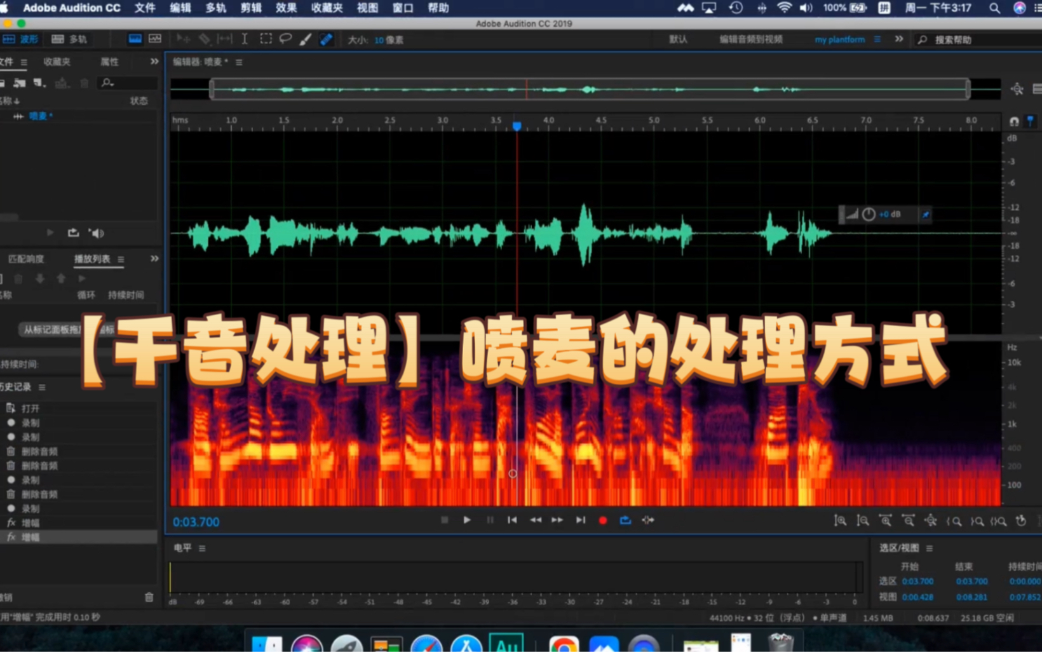Click the Fast Forward button
This screenshot has width=1042, height=652.
pyautogui.click(x=557, y=520)
